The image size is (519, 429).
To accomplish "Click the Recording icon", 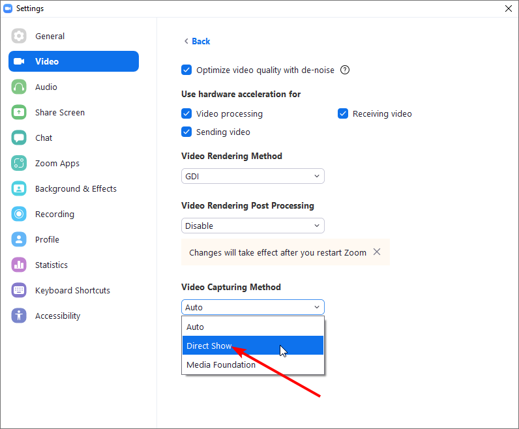I will 19,214.
